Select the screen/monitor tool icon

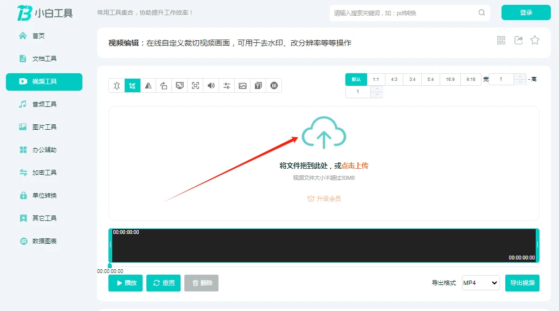pos(179,86)
